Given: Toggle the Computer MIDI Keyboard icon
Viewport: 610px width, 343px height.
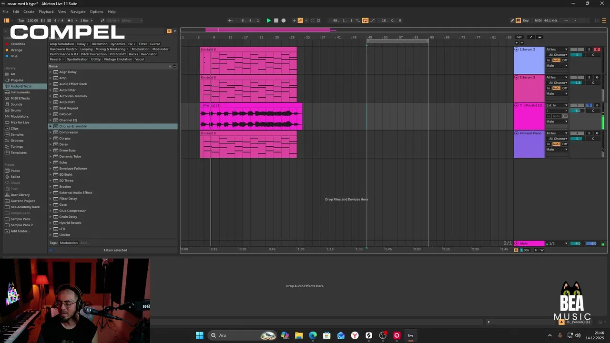Looking at the screenshot, I should tap(518, 20).
